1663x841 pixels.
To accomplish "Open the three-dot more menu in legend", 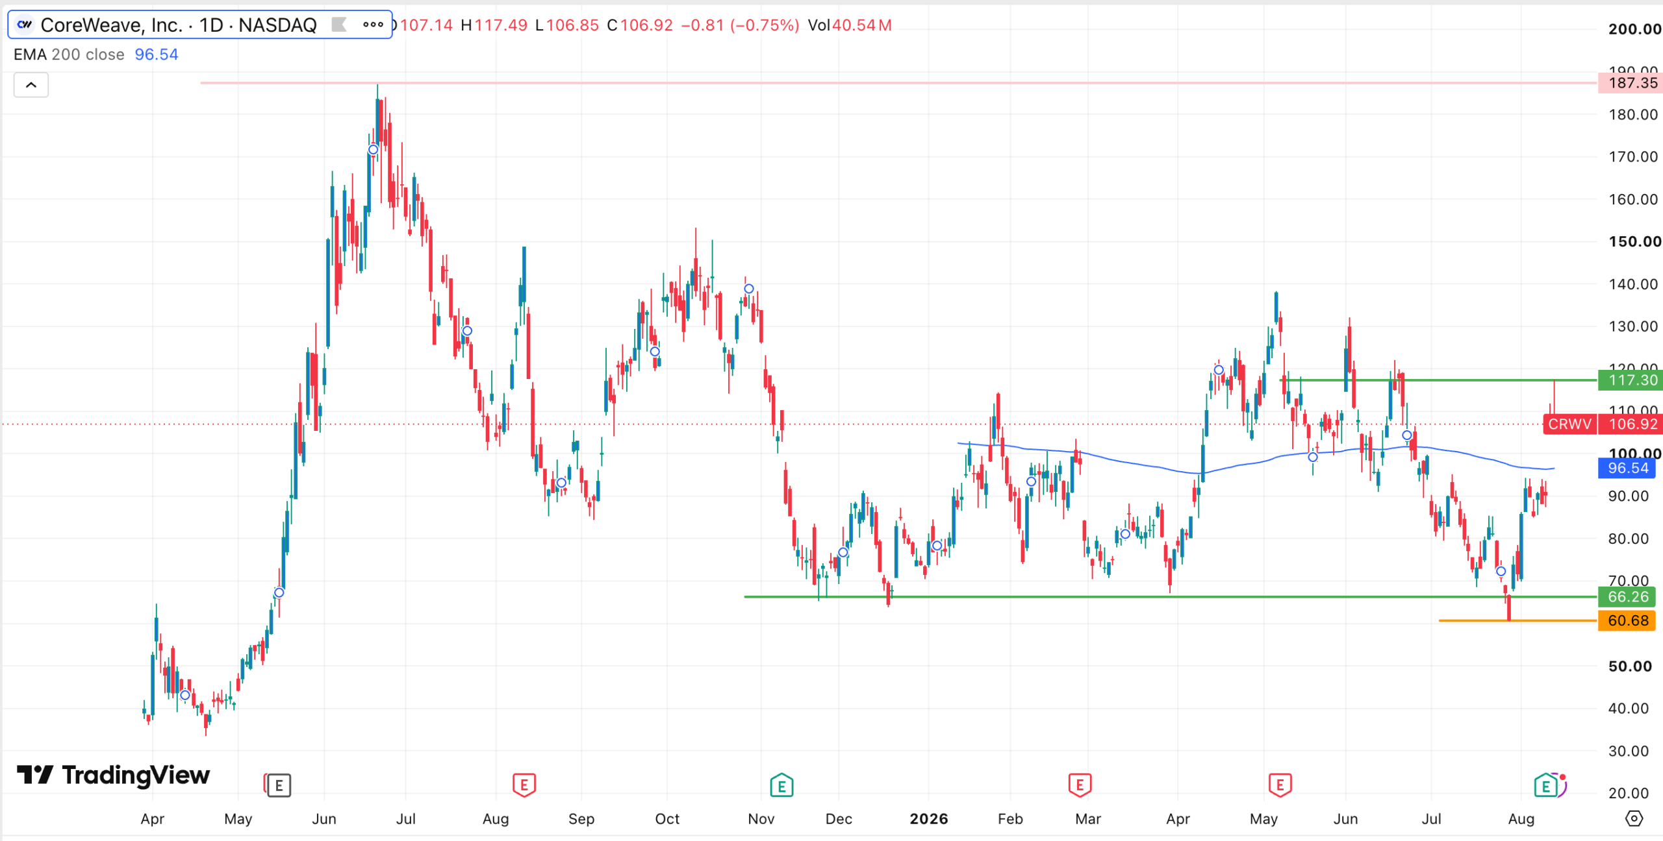I will (373, 25).
